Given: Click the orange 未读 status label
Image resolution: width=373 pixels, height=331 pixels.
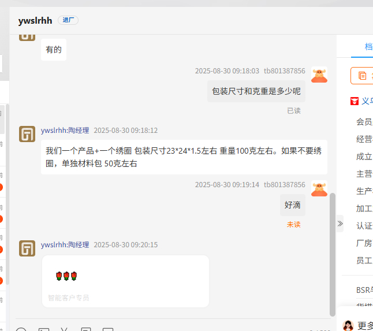Looking at the screenshot, I should [293, 224].
